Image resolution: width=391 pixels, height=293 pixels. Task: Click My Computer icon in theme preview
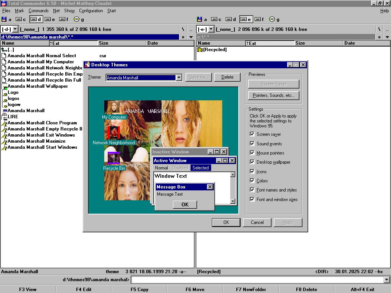(x=114, y=107)
